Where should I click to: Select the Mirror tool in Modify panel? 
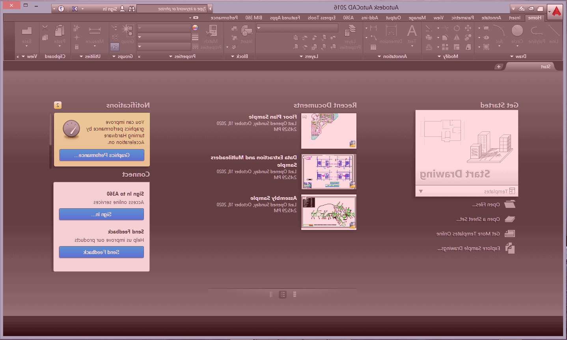(457, 37)
